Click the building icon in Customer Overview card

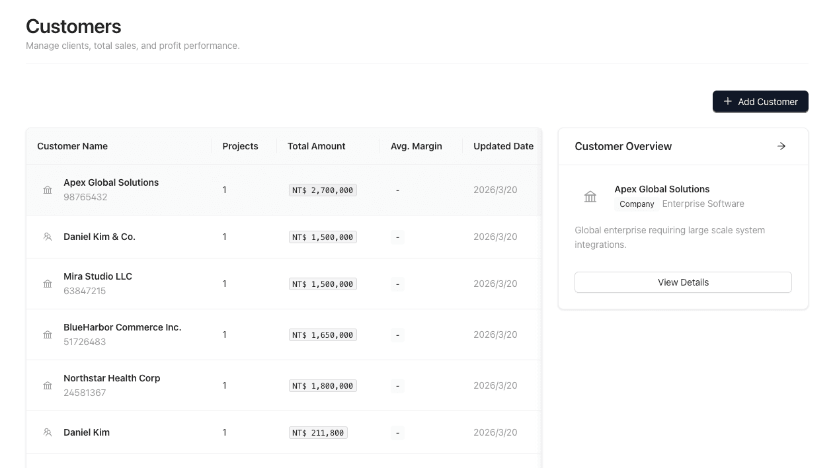[x=590, y=196]
